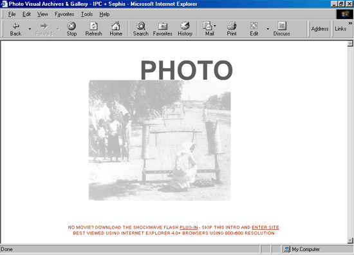Click the Address bar label
Viewport: 354px width, 255px height.
(320, 29)
